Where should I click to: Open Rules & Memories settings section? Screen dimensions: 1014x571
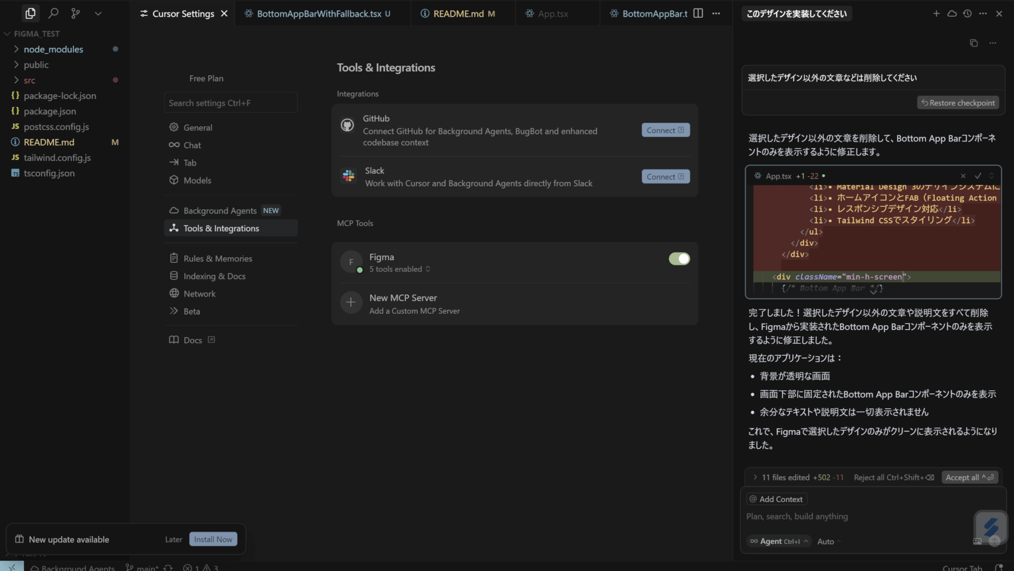(x=231, y=258)
